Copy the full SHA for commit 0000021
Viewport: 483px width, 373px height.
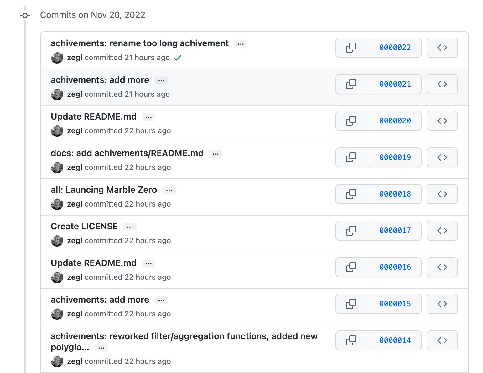tap(352, 84)
